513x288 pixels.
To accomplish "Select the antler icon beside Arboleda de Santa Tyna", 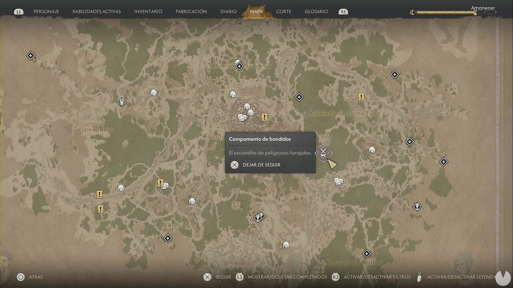I will point(305,113).
